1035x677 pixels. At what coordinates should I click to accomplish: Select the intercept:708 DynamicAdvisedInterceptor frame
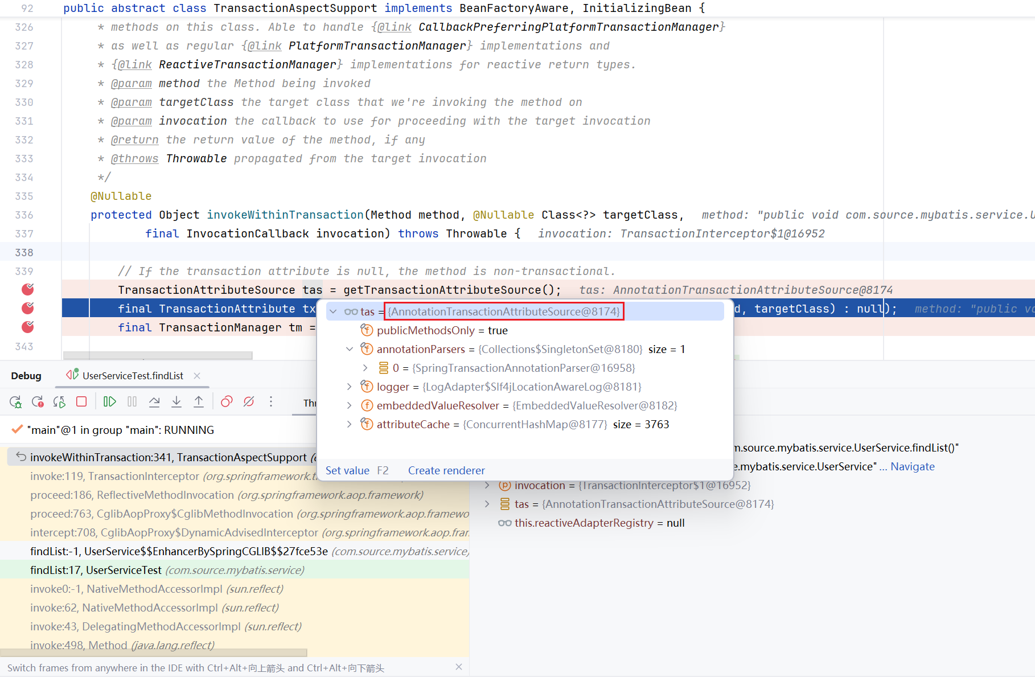tap(235, 532)
